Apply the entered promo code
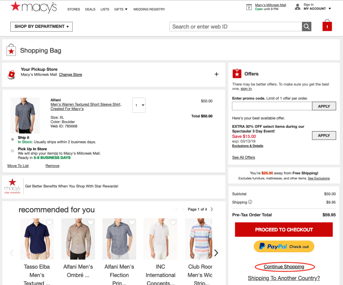Image resolution: width=343 pixels, height=285 pixels. [x=324, y=106]
